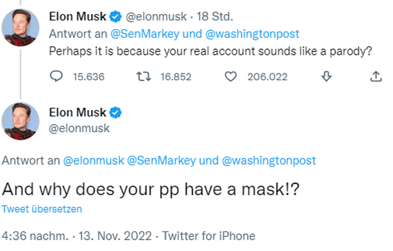393x251 pixels.
Task: Click Tweet übersetzen link
Action: pyautogui.click(x=42, y=209)
